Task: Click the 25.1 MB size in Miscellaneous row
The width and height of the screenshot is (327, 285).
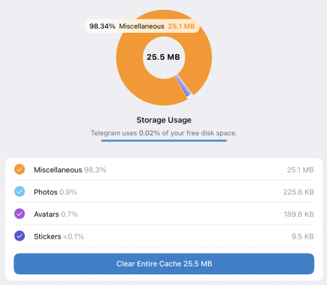Action: 300,170
